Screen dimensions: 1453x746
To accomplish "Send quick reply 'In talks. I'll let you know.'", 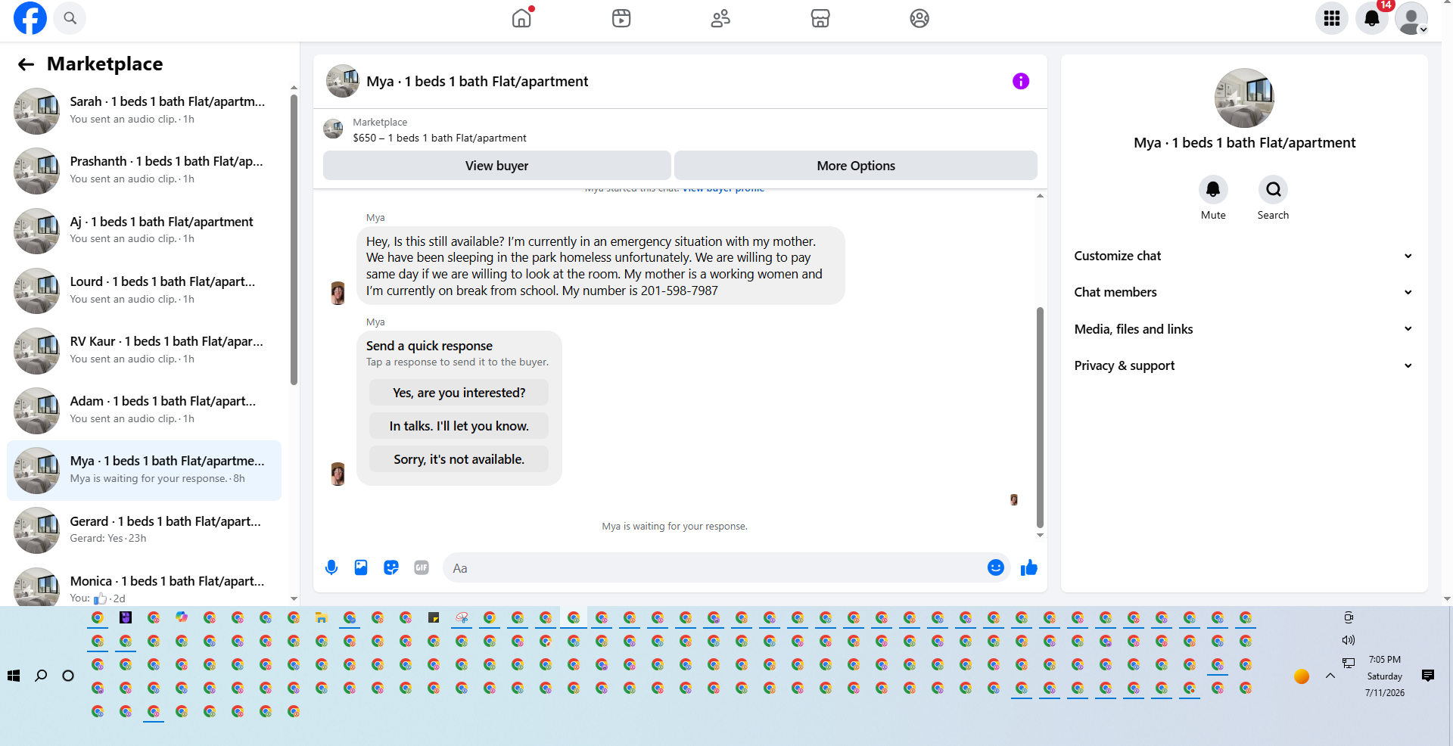I will [x=459, y=426].
